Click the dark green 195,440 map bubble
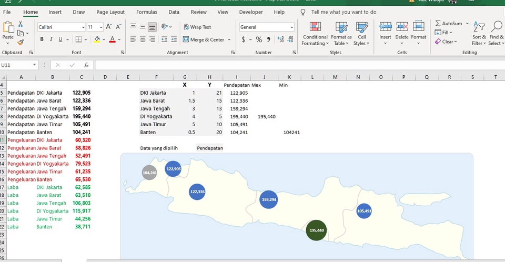 (316, 230)
